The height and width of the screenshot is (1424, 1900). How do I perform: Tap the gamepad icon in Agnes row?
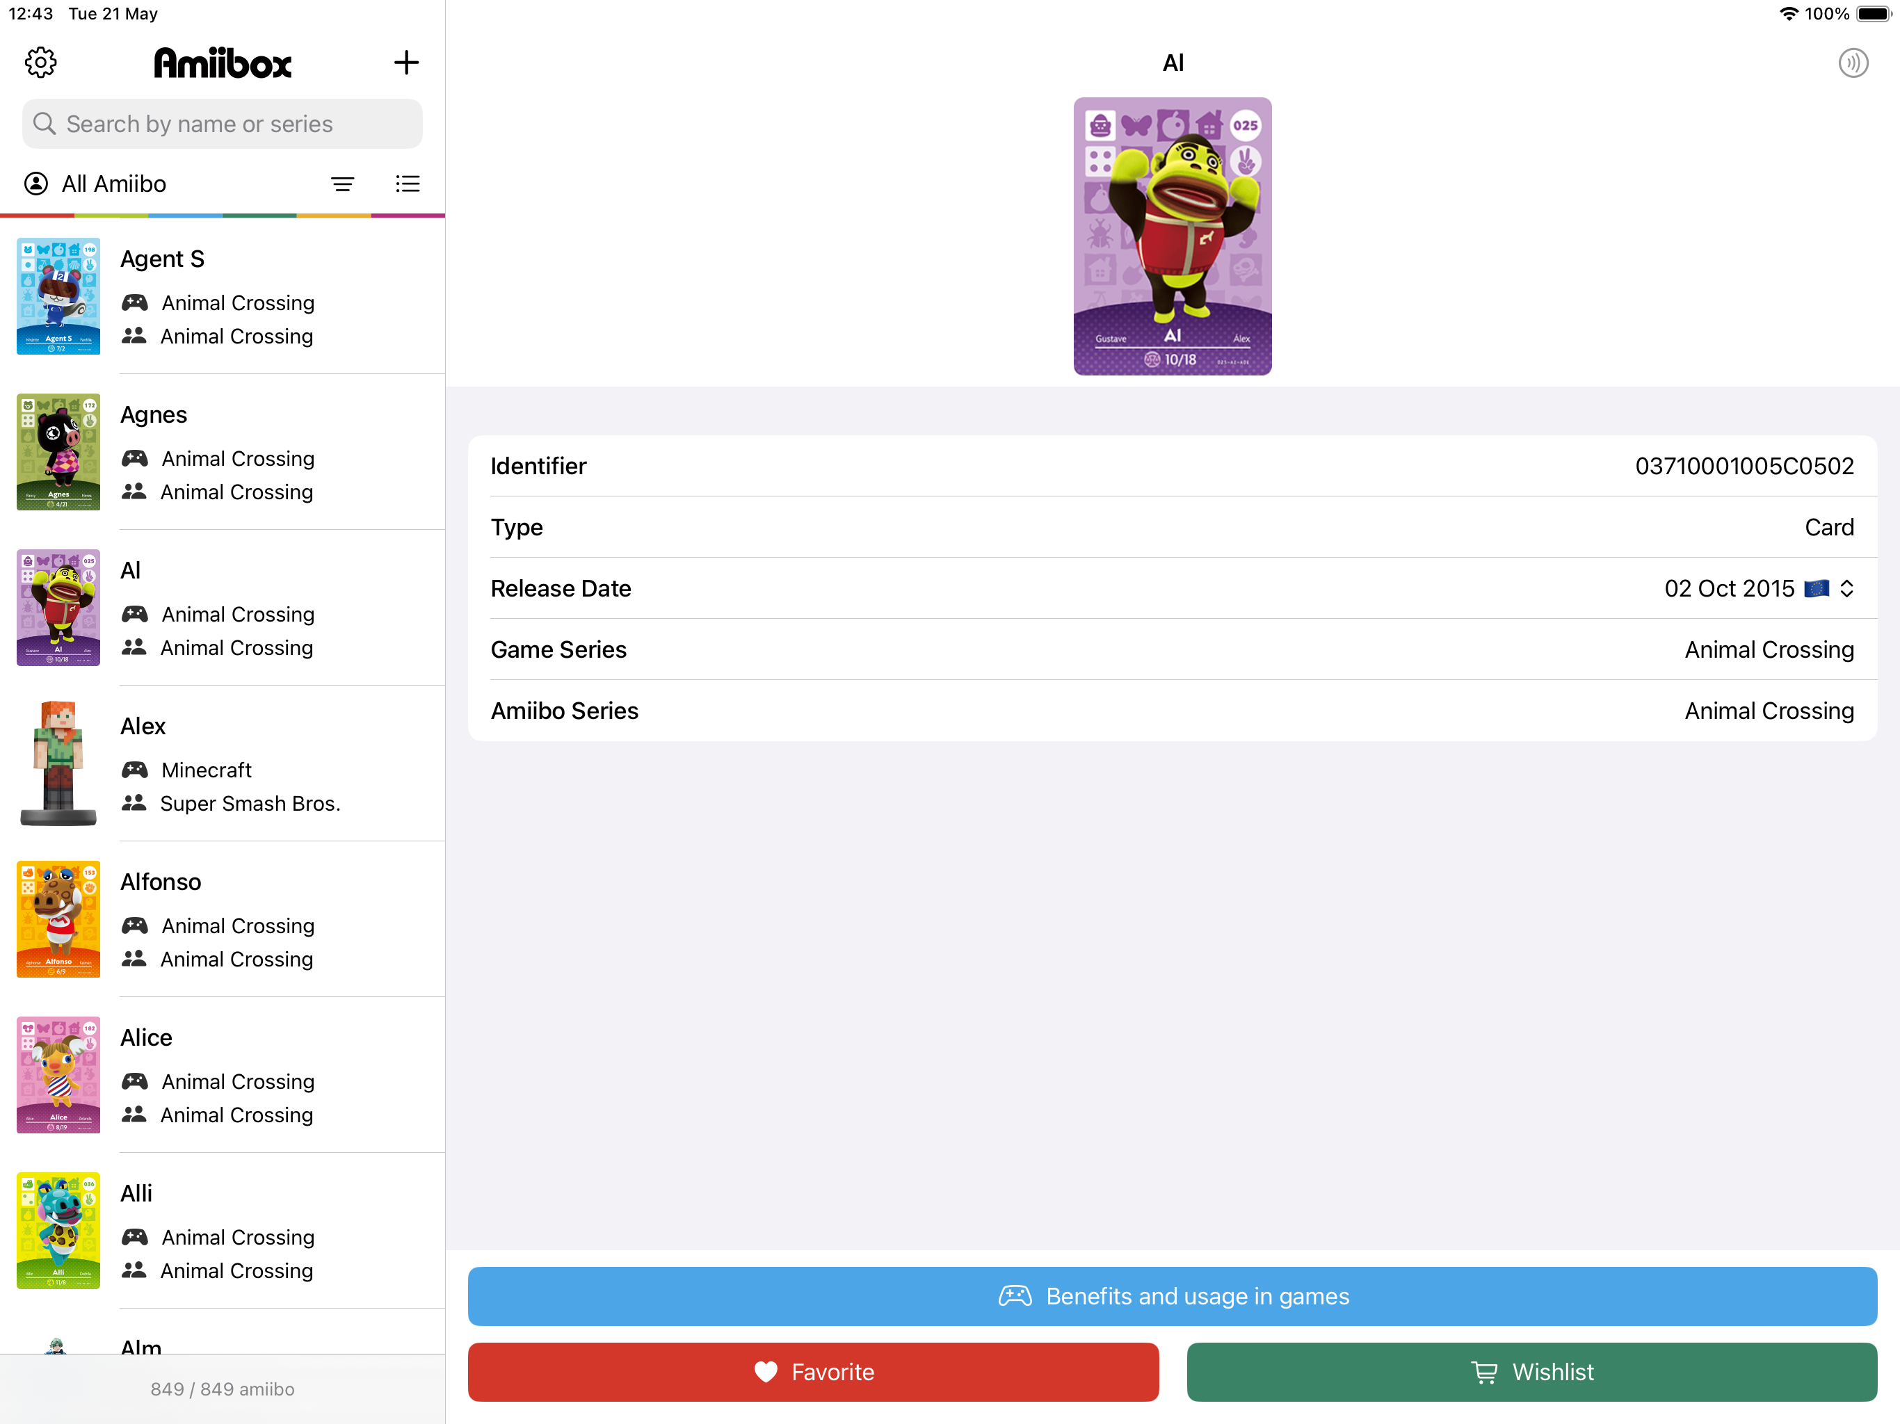pos(135,458)
